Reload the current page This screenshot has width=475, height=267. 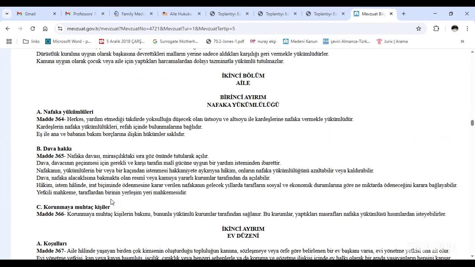[x=33, y=29]
